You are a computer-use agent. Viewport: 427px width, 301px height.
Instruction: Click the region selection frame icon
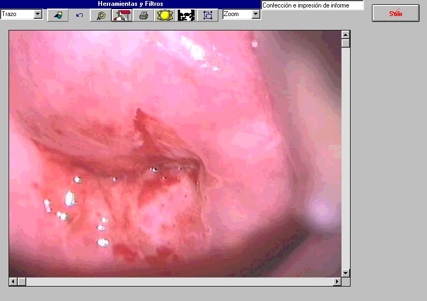[x=207, y=15]
